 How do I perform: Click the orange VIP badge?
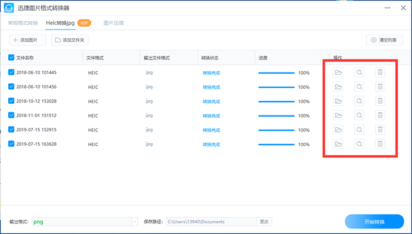pos(84,23)
